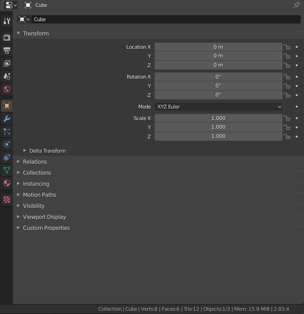Click the pin icon to pin properties context
Screen dimensions: 304x314
296,5
